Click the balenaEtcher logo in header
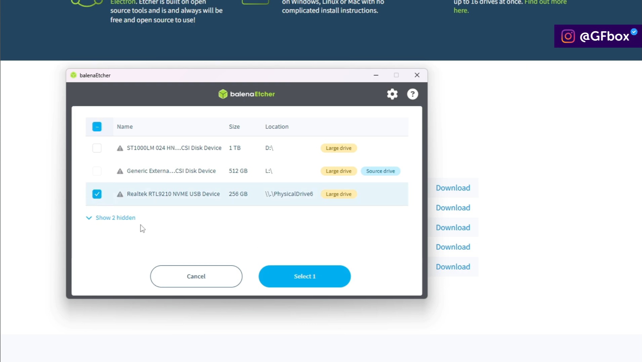 tap(247, 94)
